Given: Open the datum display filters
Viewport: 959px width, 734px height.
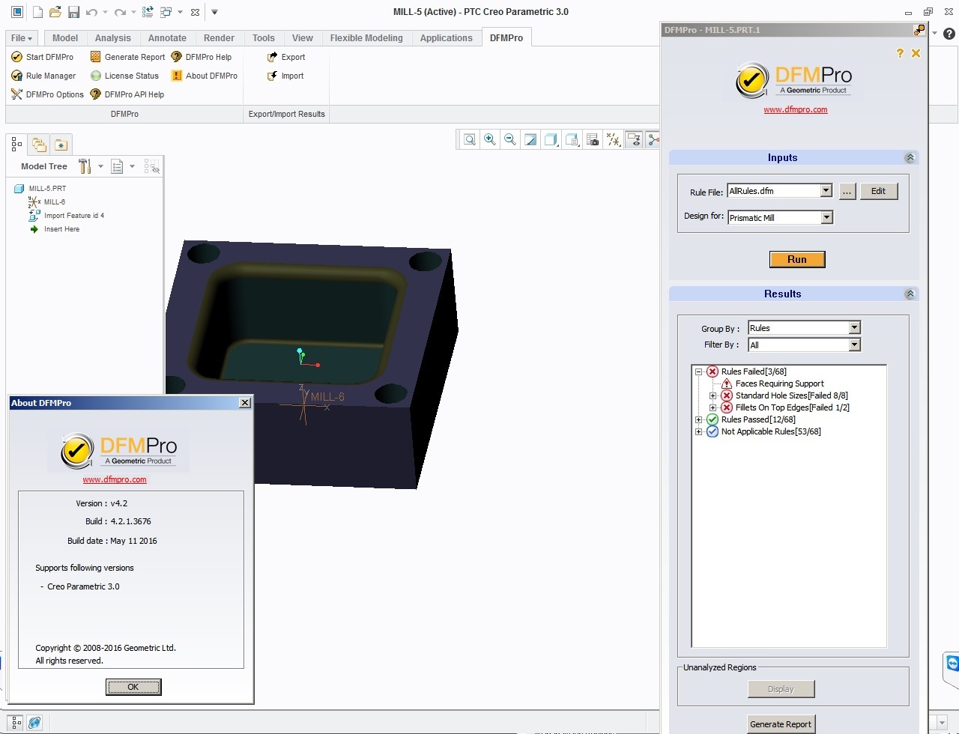Looking at the screenshot, I should [x=614, y=139].
